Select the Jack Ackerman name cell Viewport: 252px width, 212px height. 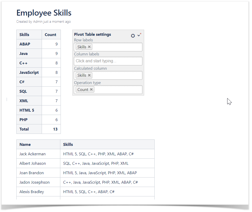[32, 154]
